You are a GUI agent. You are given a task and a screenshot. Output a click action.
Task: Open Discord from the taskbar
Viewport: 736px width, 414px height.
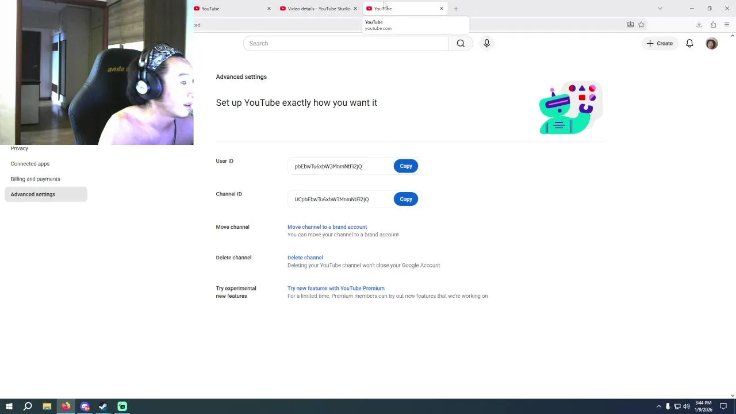85,407
